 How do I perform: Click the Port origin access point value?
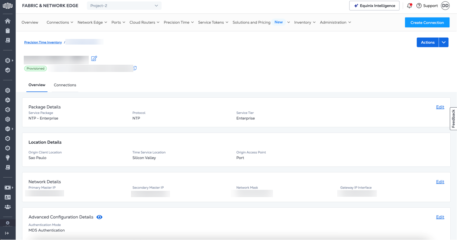click(x=240, y=158)
